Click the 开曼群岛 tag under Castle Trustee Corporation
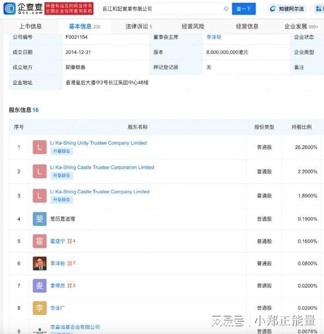The image size is (324, 334). [x=62, y=176]
